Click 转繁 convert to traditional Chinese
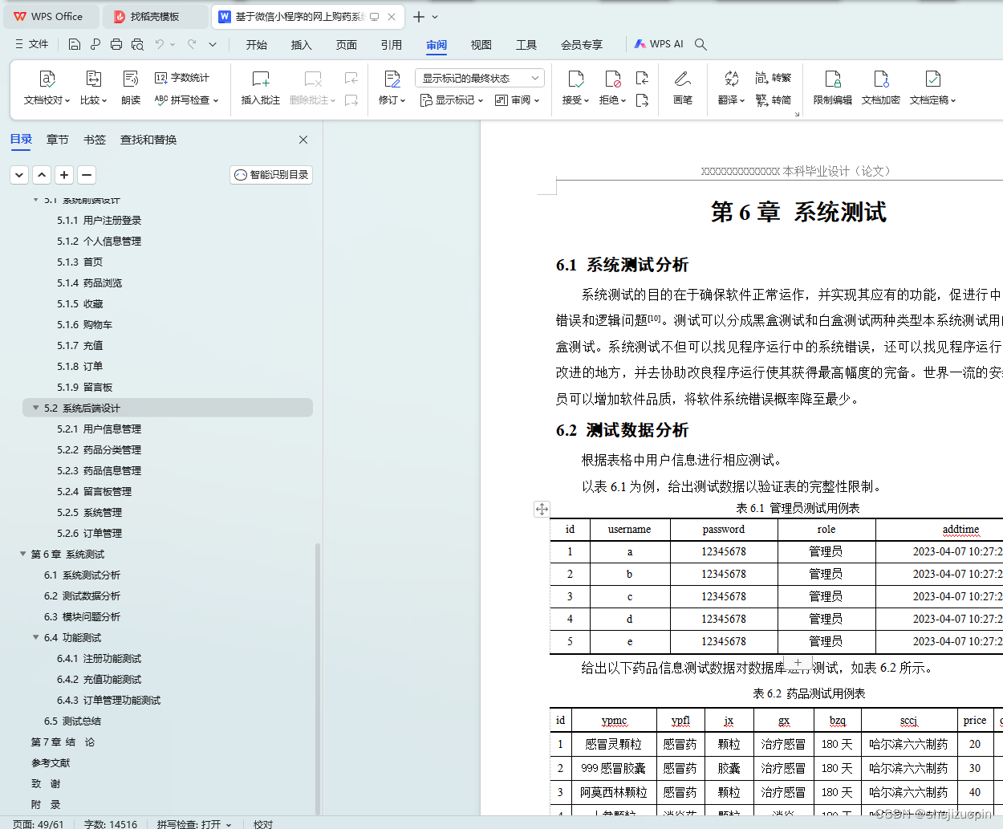This screenshot has width=1003, height=829. point(774,78)
